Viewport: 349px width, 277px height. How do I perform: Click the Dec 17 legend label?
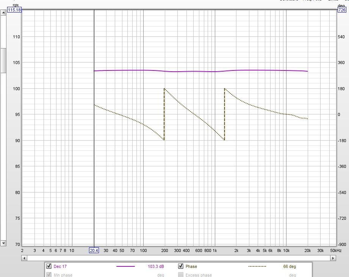pos(60,266)
